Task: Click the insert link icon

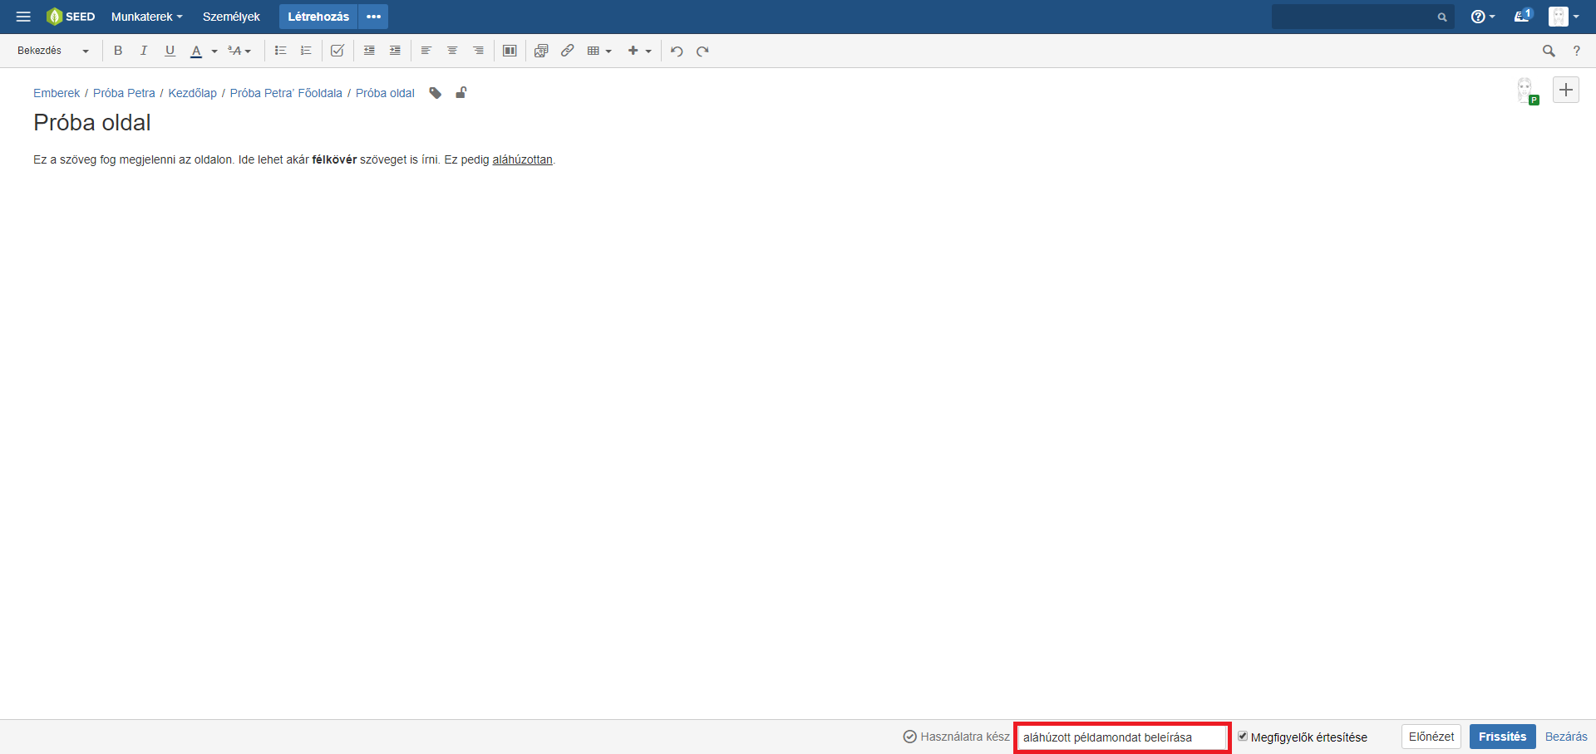Action: [567, 51]
